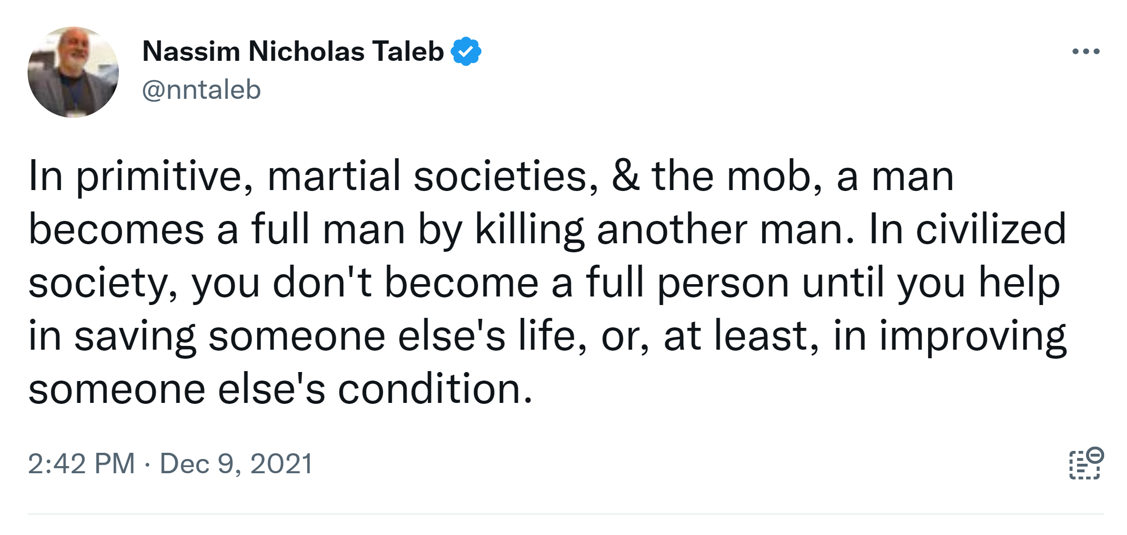Click the word "civilized" in the tweet

(991, 229)
